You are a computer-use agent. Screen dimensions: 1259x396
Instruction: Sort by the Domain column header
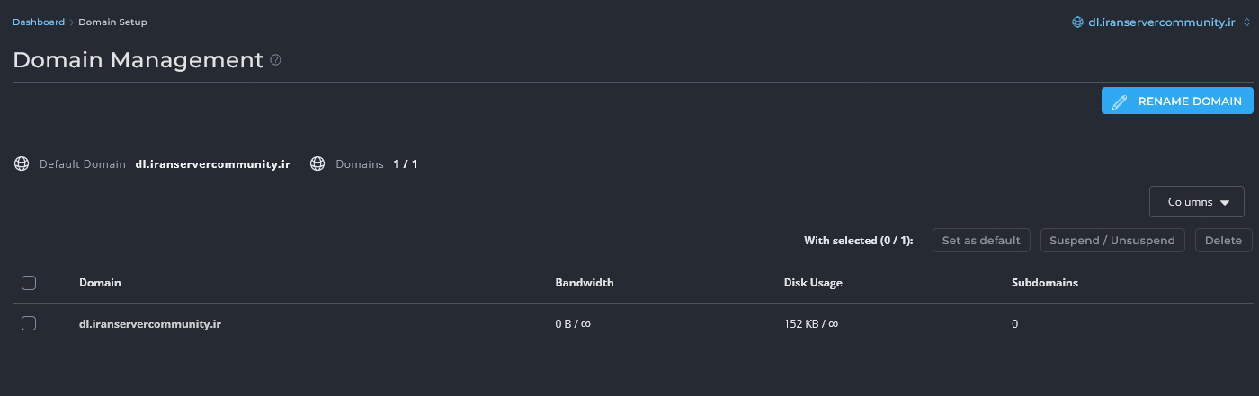(100, 283)
